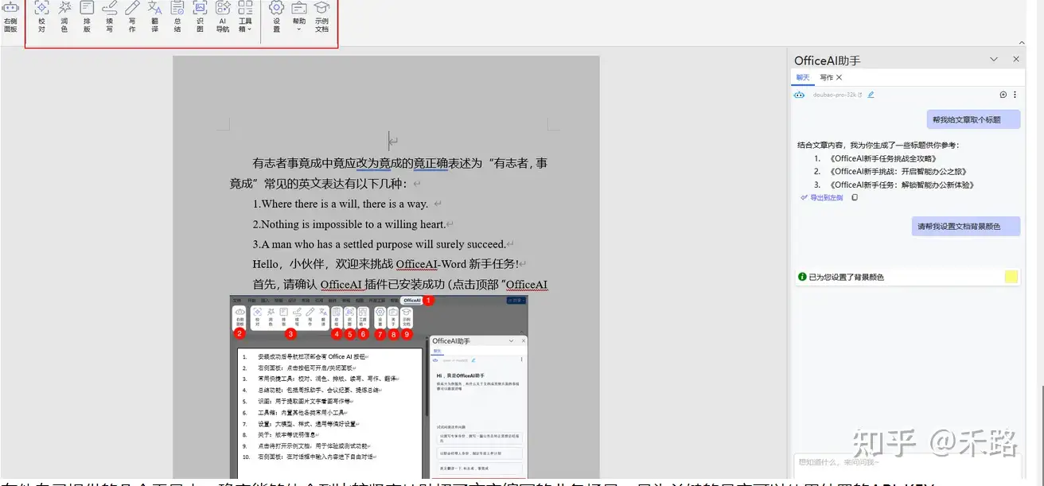Place cursor on the empty first paragraph line

coord(392,142)
